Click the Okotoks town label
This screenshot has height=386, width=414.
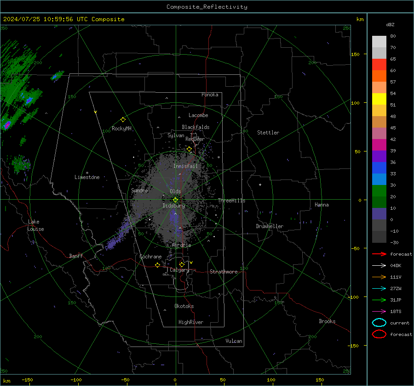tap(184, 306)
